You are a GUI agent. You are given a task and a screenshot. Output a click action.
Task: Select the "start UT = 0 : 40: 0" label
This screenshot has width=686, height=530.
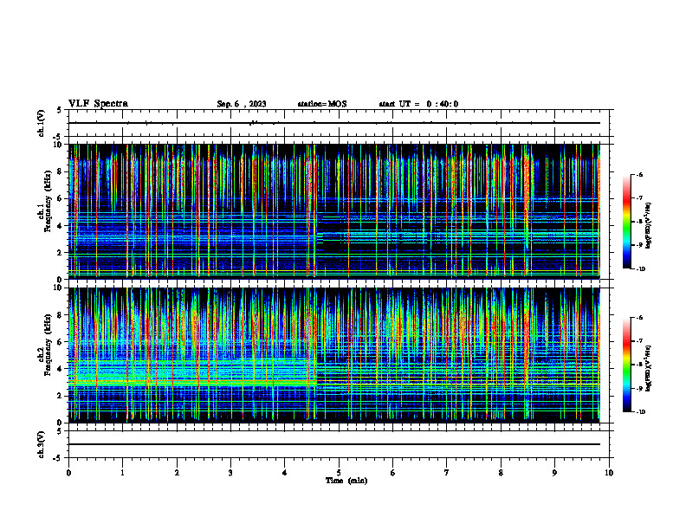tap(418, 104)
